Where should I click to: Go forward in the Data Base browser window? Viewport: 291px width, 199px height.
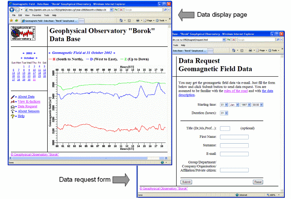(x=17, y=10)
